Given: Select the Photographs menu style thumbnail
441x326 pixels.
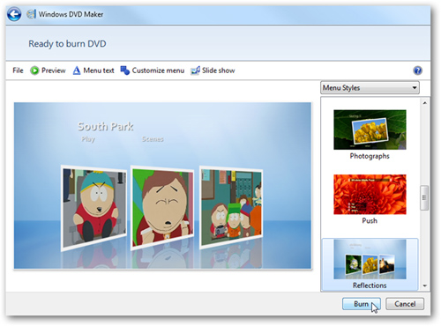Looking at the screenshot, I should [x=370, y=130].
